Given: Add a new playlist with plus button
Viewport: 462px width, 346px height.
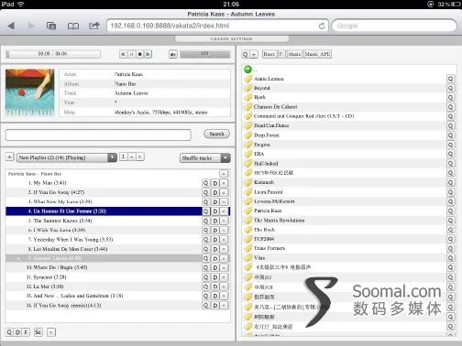Looking at the screenshot, I should click(9, 157).
